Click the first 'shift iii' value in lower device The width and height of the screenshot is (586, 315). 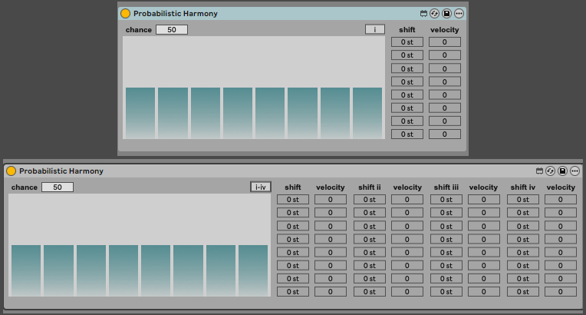[x=446, y=200]
